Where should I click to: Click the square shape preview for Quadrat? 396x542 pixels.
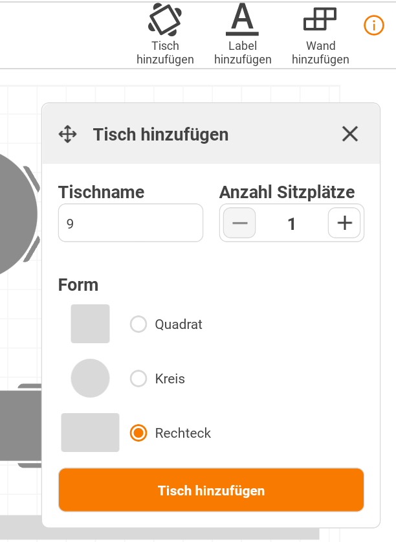point(90,324)
